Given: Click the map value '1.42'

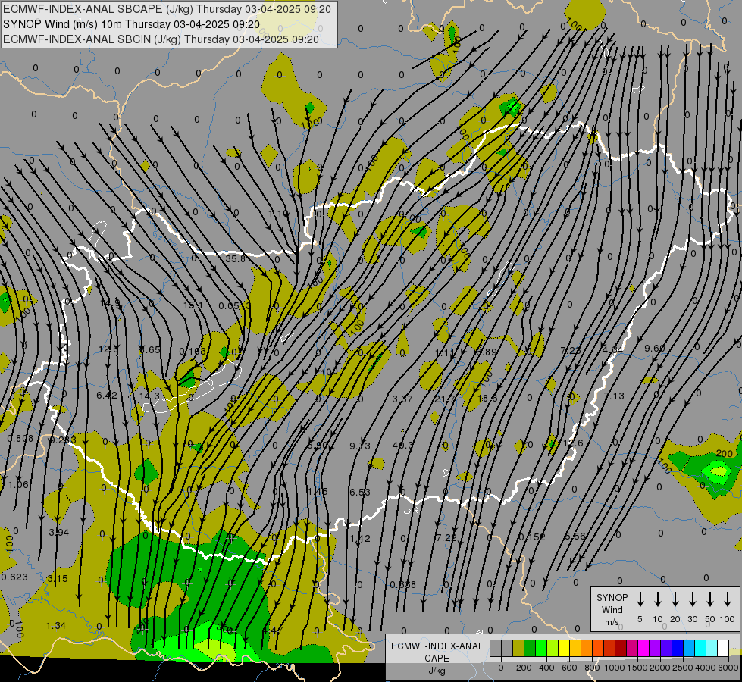Looking at the screenshot, I should [x=360, y=538].
